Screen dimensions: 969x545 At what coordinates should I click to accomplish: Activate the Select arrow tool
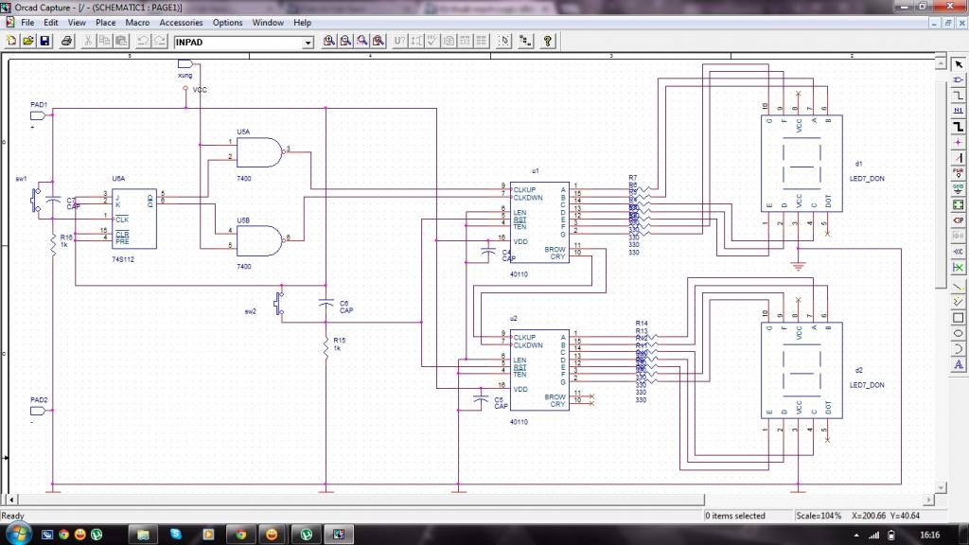959,63
